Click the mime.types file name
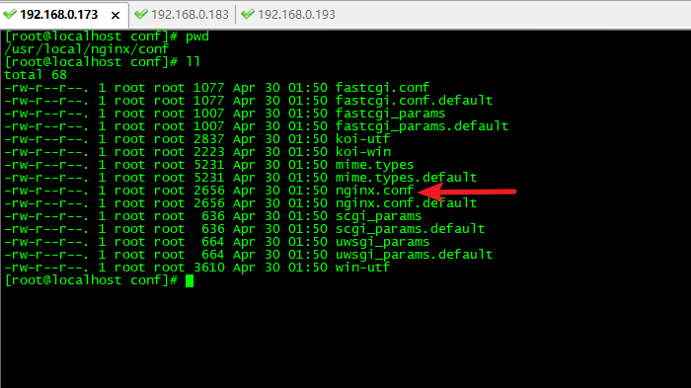 (374, 165)
